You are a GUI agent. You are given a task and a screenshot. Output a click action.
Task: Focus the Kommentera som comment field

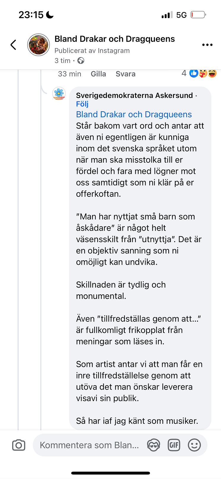pyautogui.click(x=89, y=445)
